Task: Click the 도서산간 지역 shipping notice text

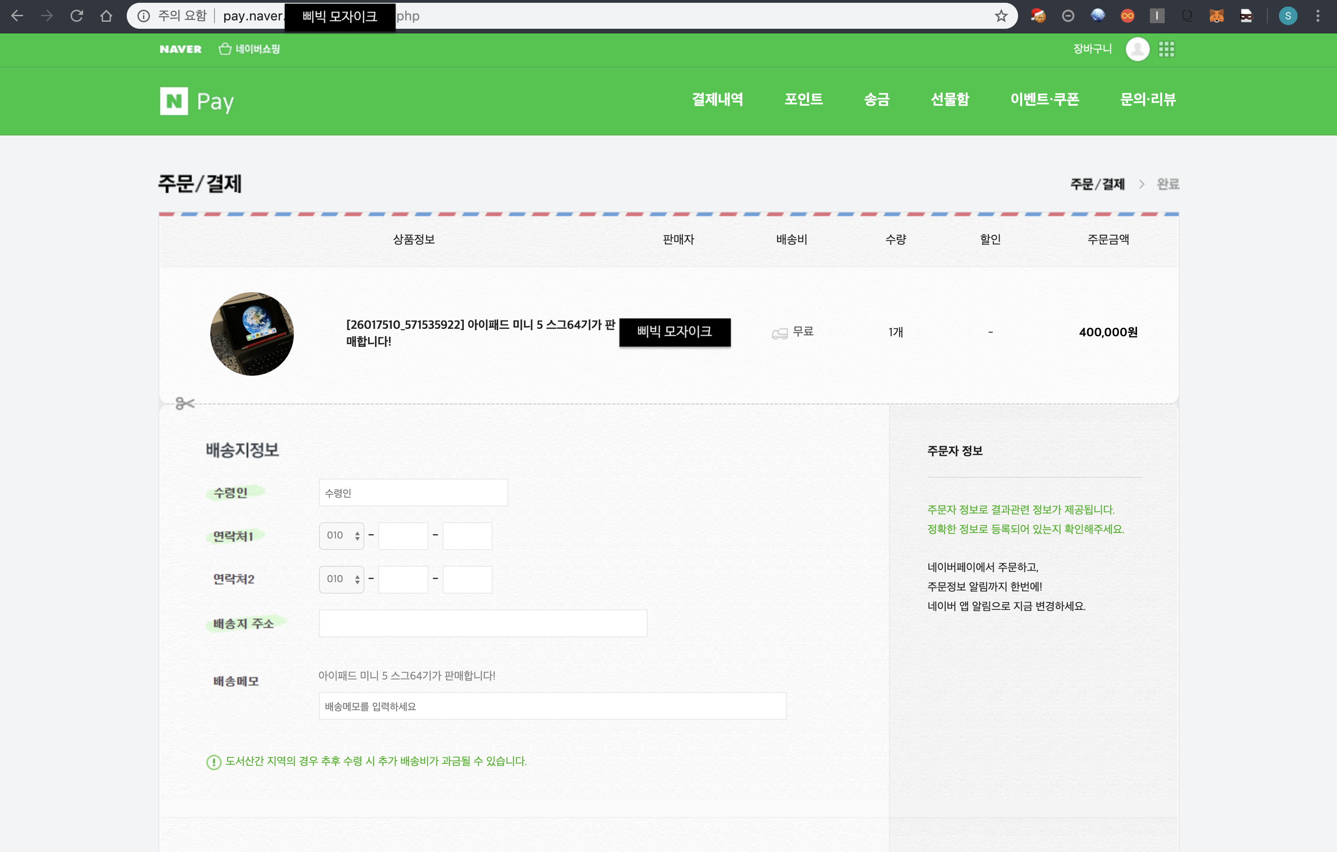Action: (x=376, y=762)
